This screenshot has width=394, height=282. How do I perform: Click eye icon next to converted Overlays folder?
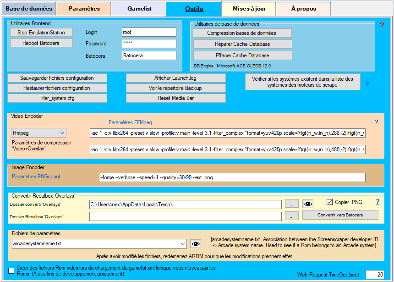click(x=308, y=204)
